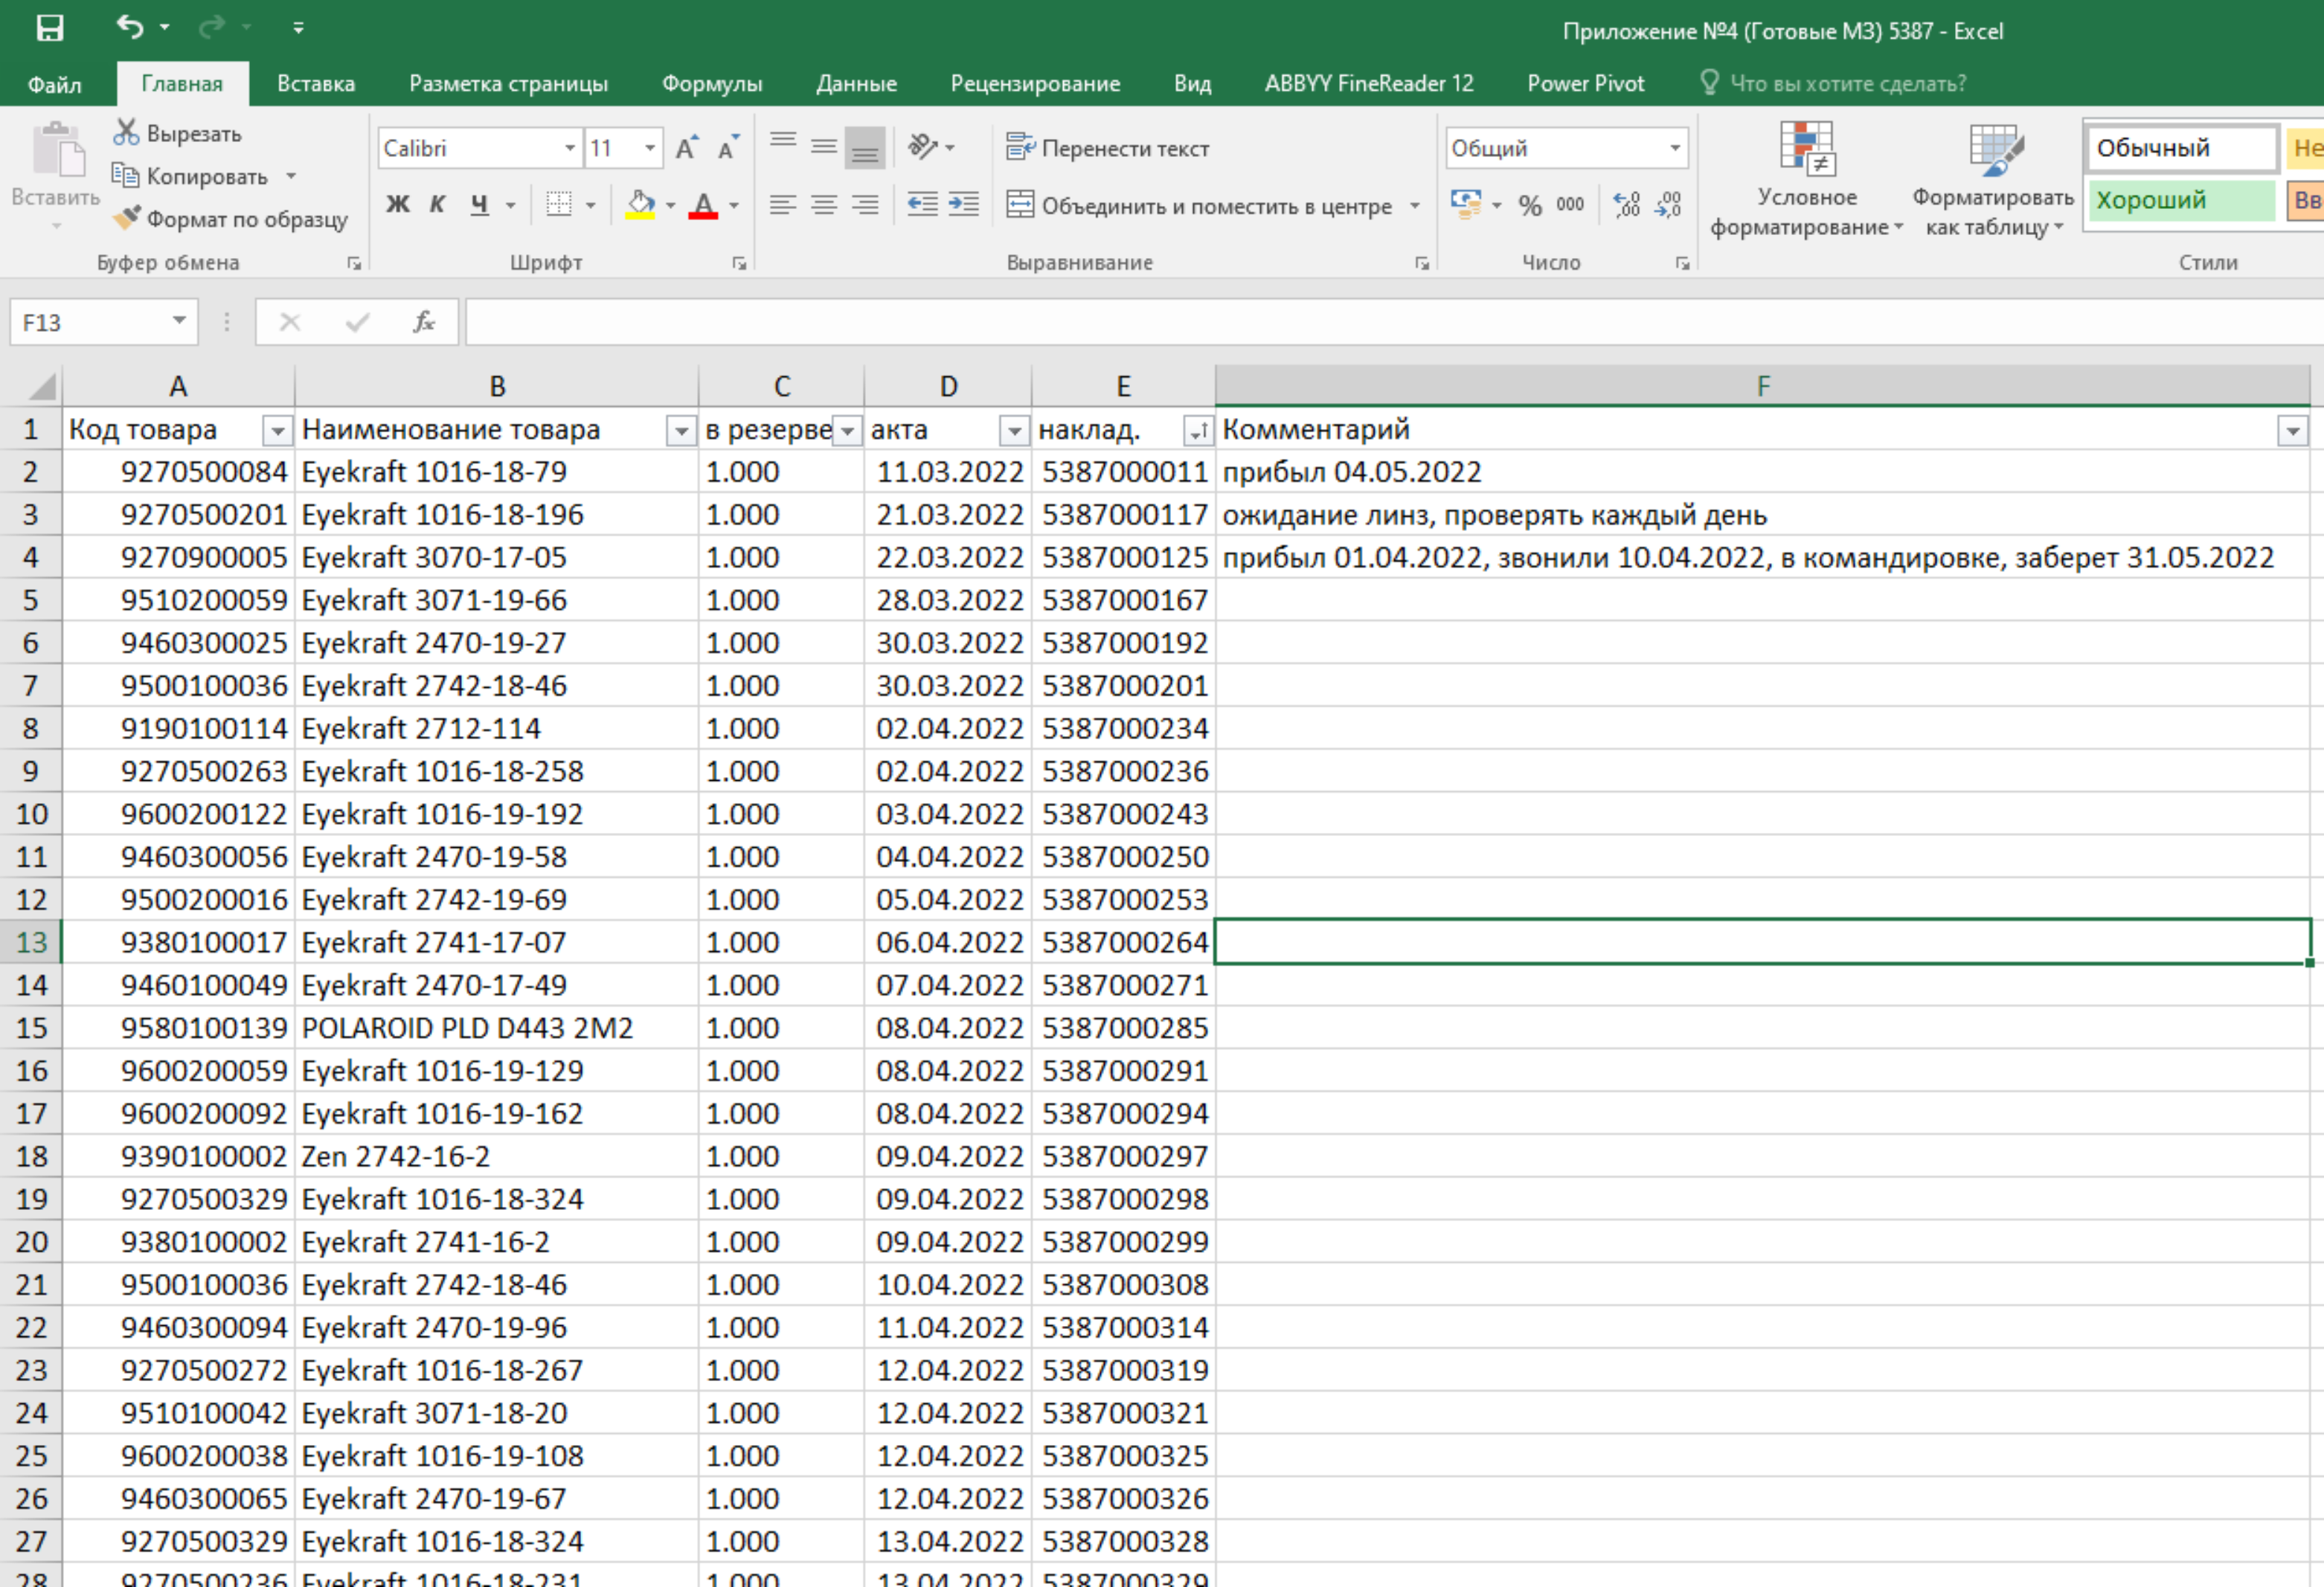Switch to the Формулы tab
The image size is (2324, 1587).
pos(712,84)
